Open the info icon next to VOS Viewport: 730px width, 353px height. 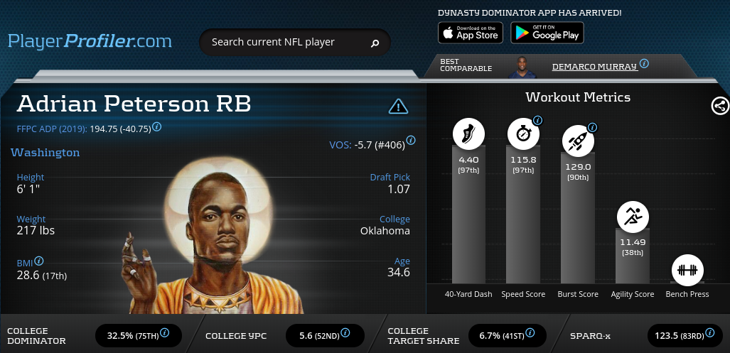(411, 141)
